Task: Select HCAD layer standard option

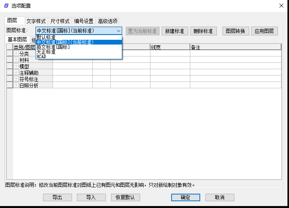Action: click(41, 56)
